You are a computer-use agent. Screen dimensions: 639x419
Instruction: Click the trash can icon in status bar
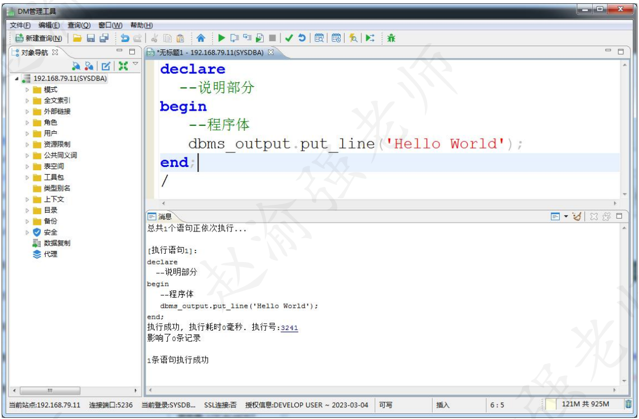pos(628,405)
